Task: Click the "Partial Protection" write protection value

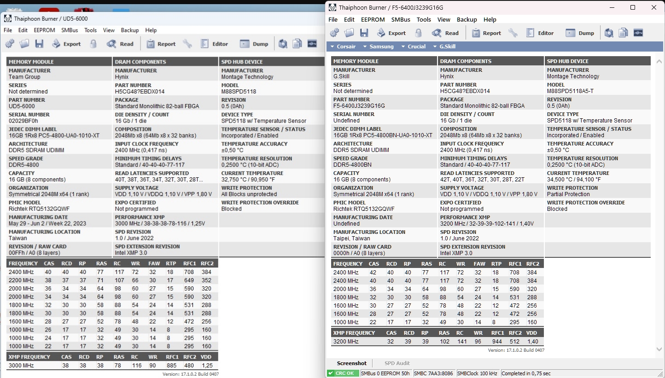Action: pos(568,194)
